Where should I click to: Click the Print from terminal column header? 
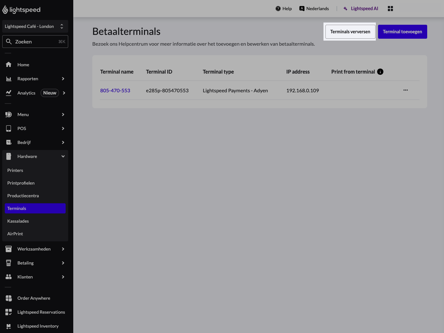coord(353,72)
